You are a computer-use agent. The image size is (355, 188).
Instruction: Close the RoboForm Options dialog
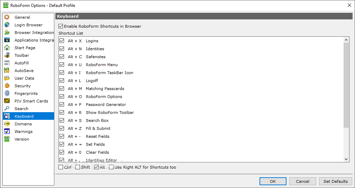click(349, 5)
